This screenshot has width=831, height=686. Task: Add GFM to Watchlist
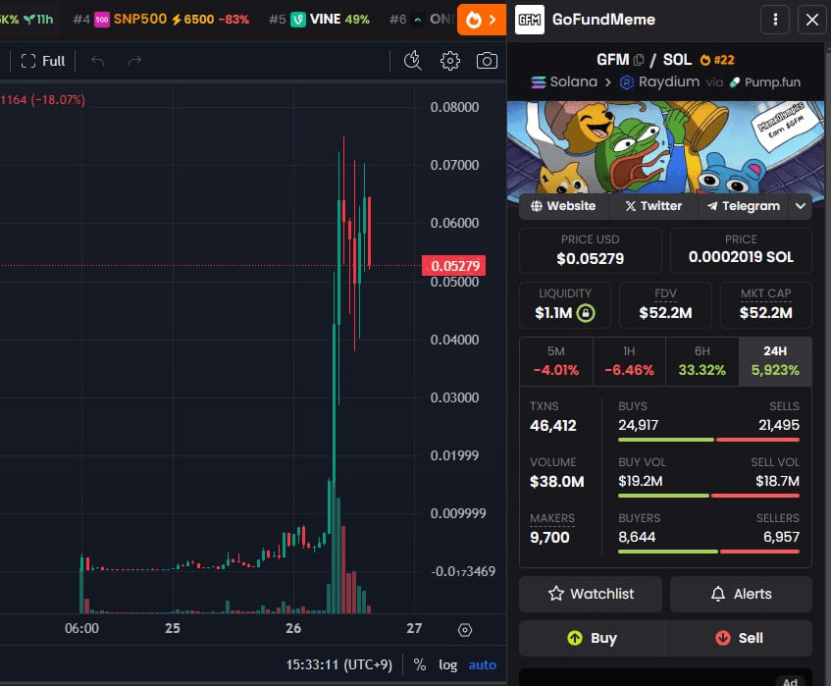pyautogui.click(x=591, y=594)
